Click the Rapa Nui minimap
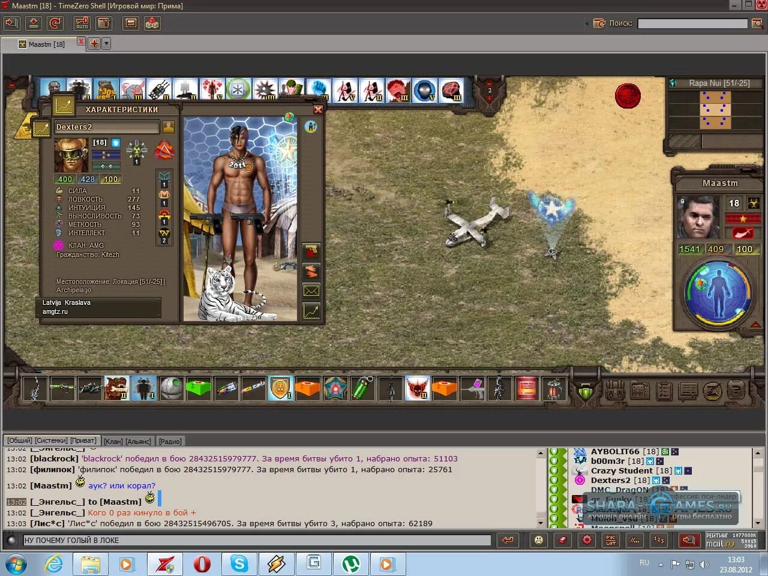Screen dimensions: 768x576 [715, 110]
